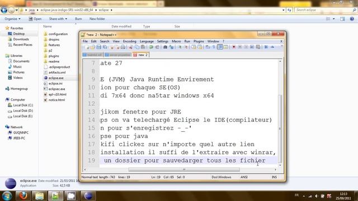
Task: Select the plugins folder in Explorer
Action: click(x=54, y=56)
